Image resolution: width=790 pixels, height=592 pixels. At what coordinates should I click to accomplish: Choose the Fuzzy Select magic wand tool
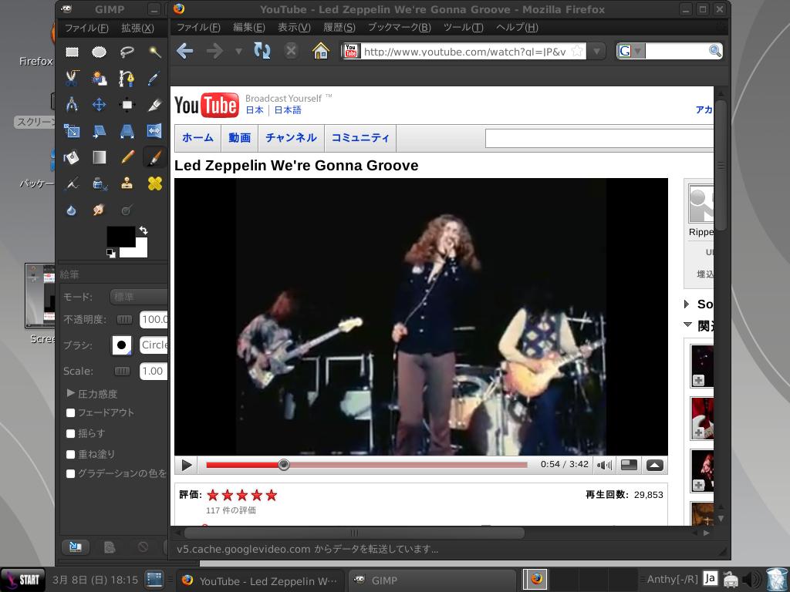tap(155, 52)
